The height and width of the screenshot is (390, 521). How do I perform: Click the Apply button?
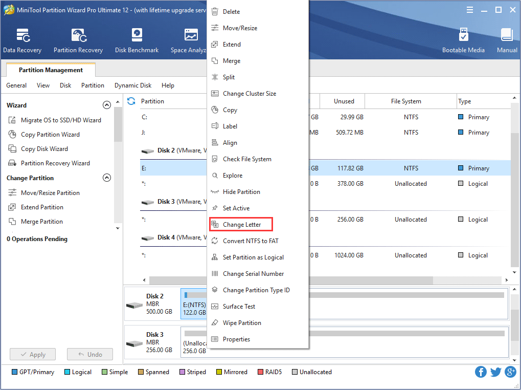(32, 354)
